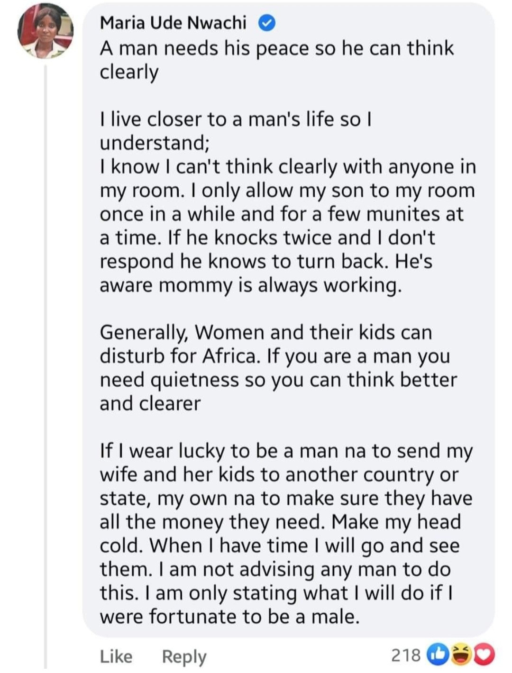Screen dimensions: 512x673
Task: Click the line starting "I know I can't think"
Action: point(287,167)
